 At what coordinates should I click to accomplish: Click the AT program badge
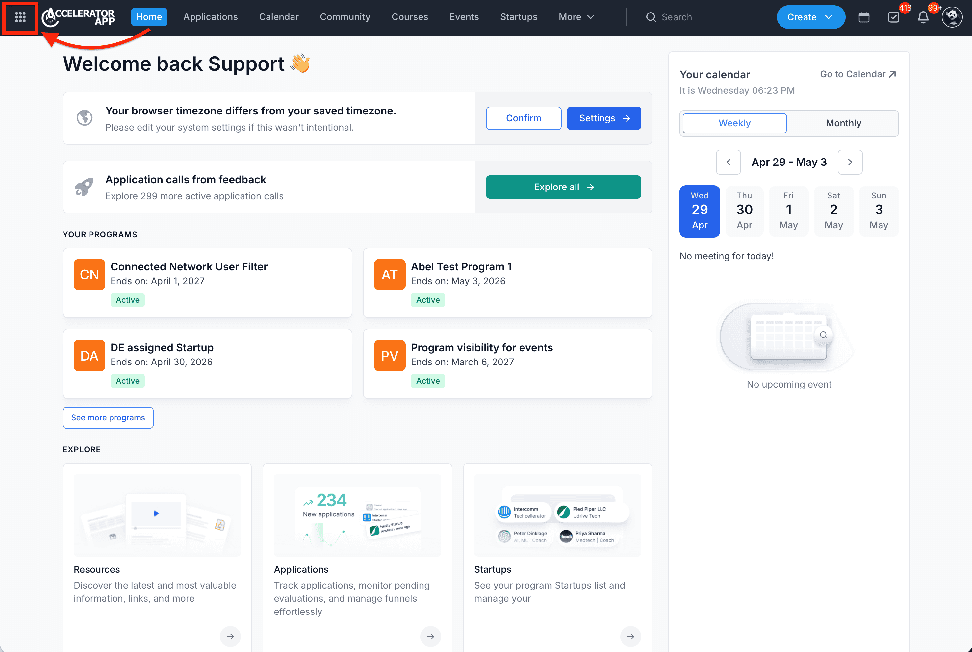pyautogui.click(x=389, y=274)
